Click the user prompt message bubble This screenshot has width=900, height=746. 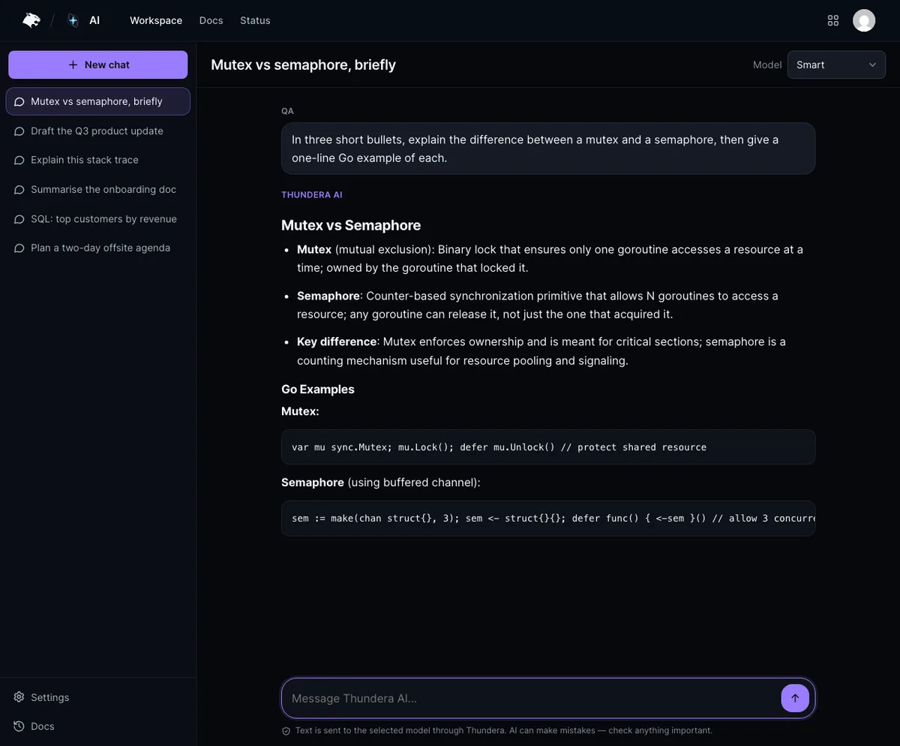tap(548, 149)
